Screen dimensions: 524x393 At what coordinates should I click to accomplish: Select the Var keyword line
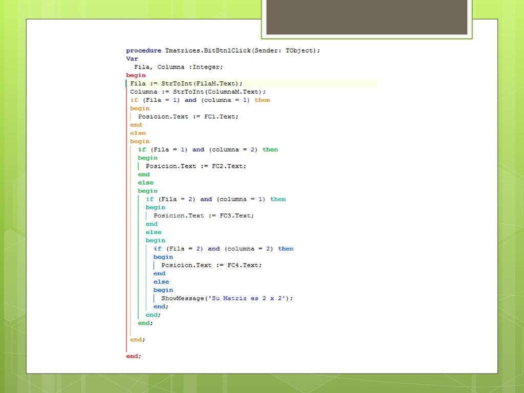tap(132, 59)
